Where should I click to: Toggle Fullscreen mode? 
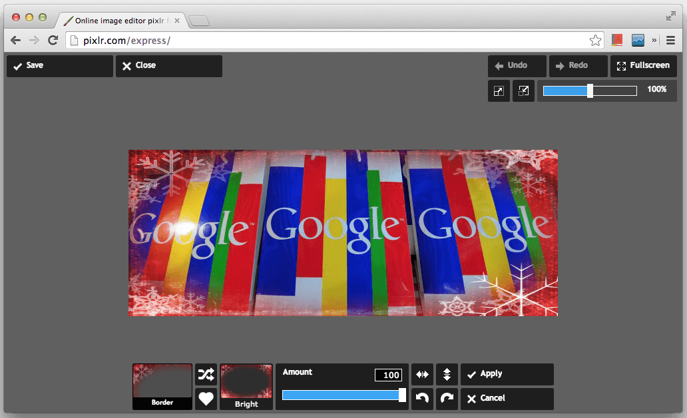coord(643,66)
